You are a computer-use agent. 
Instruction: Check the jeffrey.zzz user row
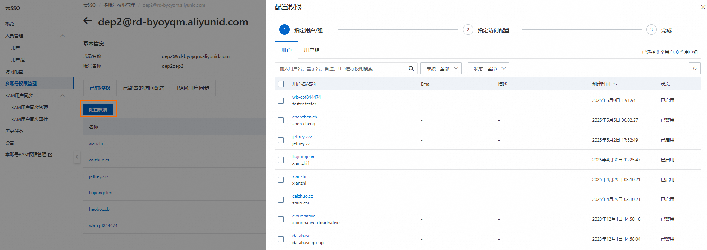(281, 140)
